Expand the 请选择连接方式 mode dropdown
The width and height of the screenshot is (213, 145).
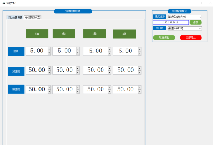pyautogui.click(x=185, y=17)
